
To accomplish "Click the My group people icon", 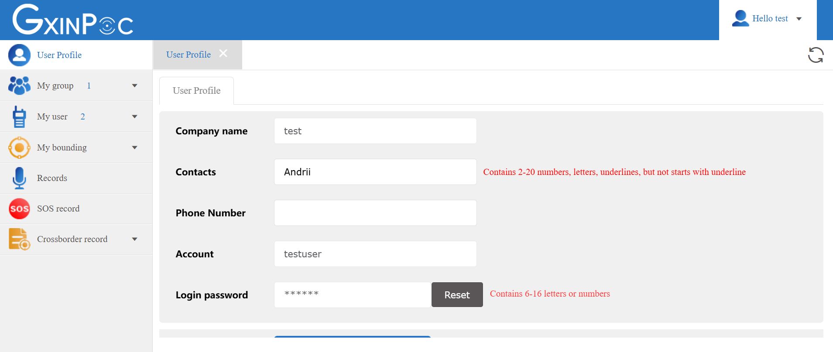I will (19, 85).
